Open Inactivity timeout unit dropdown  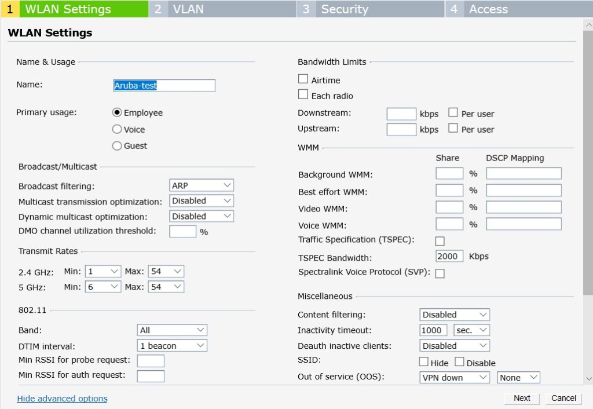[471, 330]
